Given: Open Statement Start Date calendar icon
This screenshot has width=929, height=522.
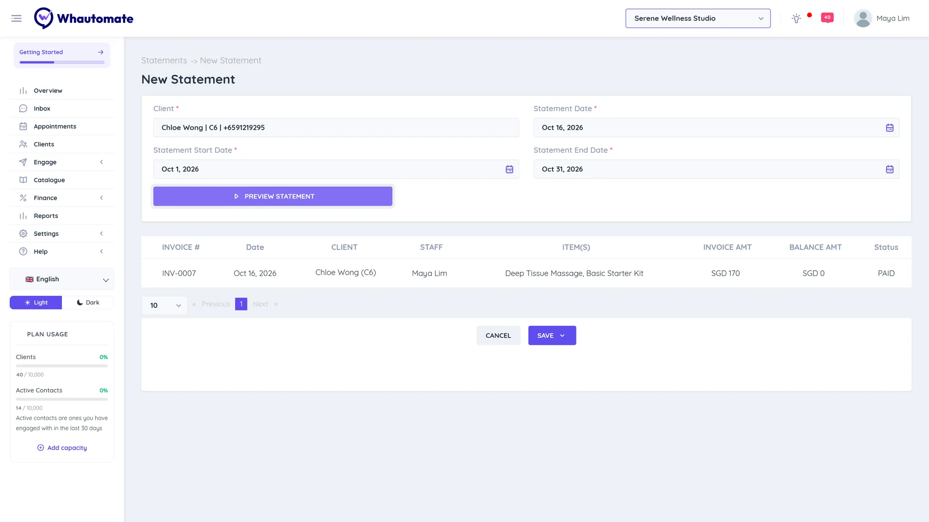Looking at the screenshot, I should click(509, 169).
